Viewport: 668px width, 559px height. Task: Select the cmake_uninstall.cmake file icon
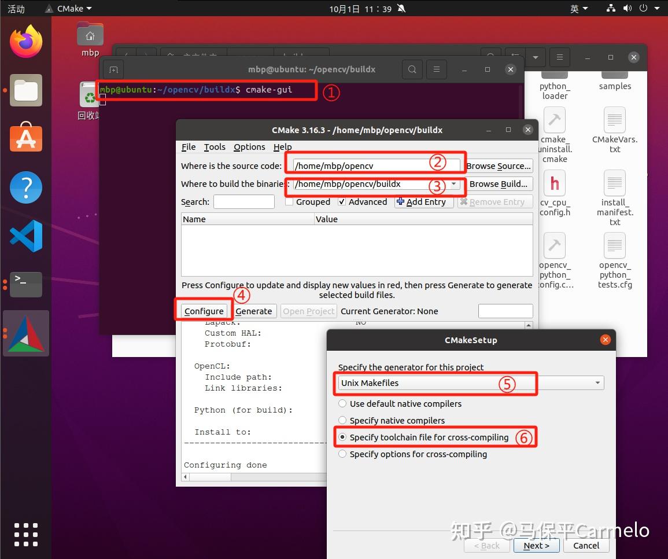554,120
